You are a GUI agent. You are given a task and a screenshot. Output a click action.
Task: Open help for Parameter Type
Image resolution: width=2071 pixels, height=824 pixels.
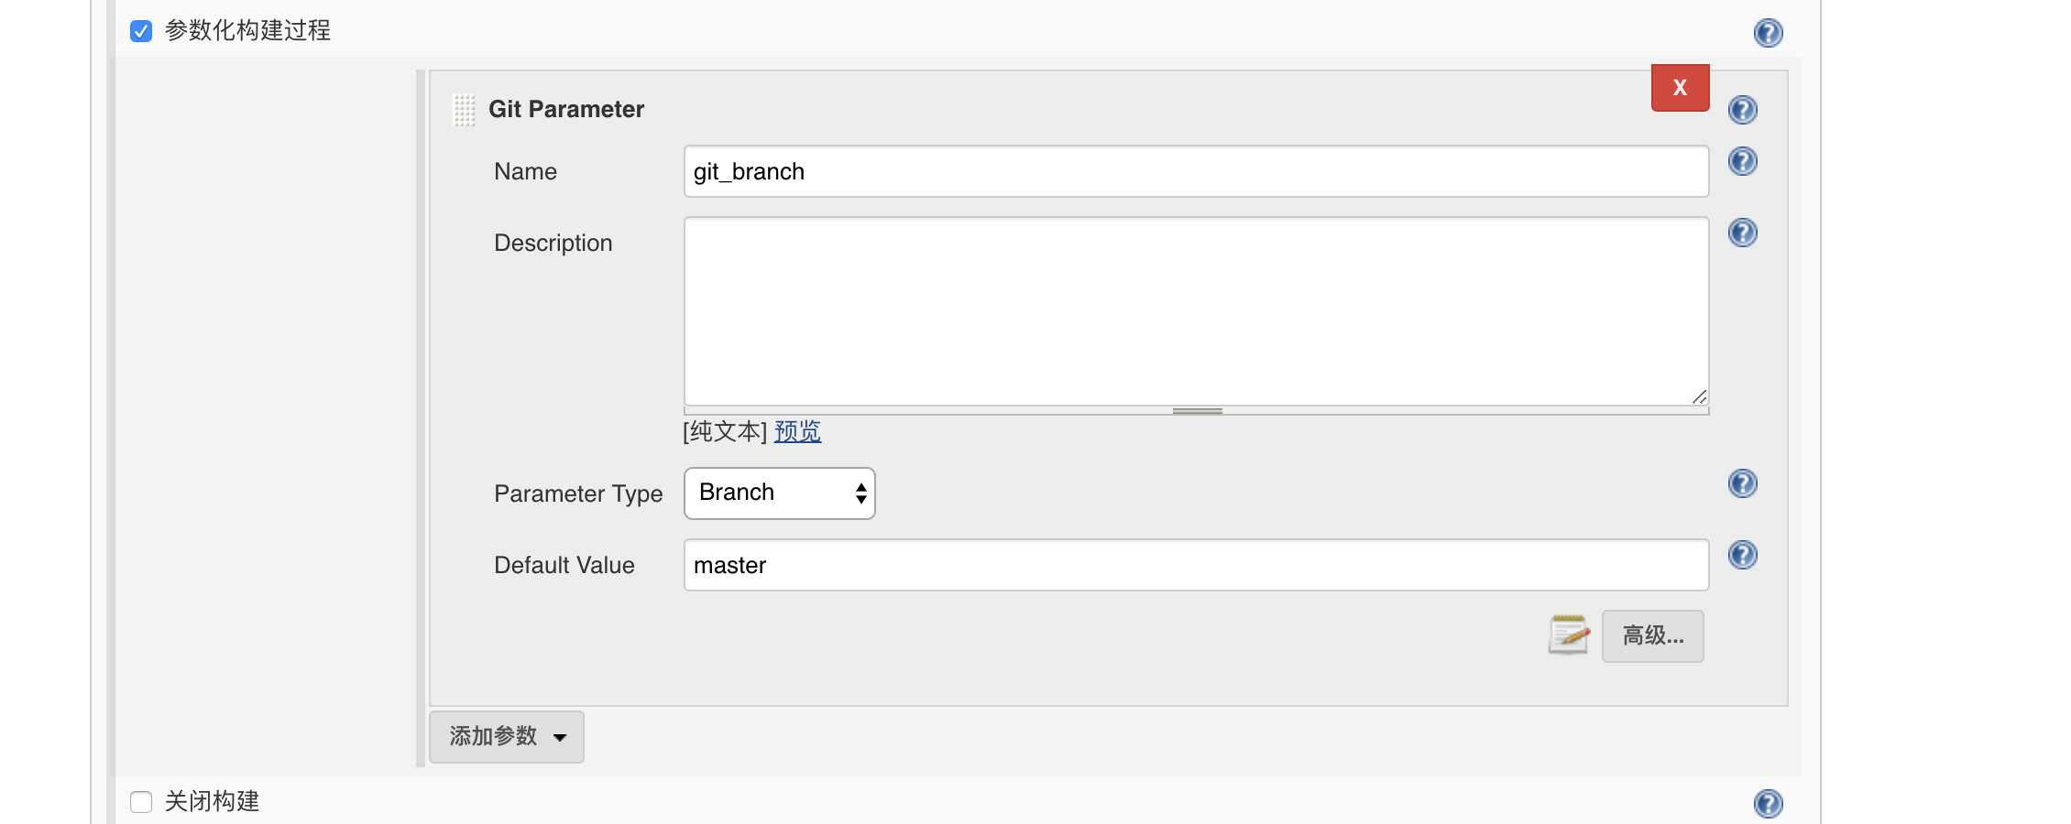(1743, 483)
